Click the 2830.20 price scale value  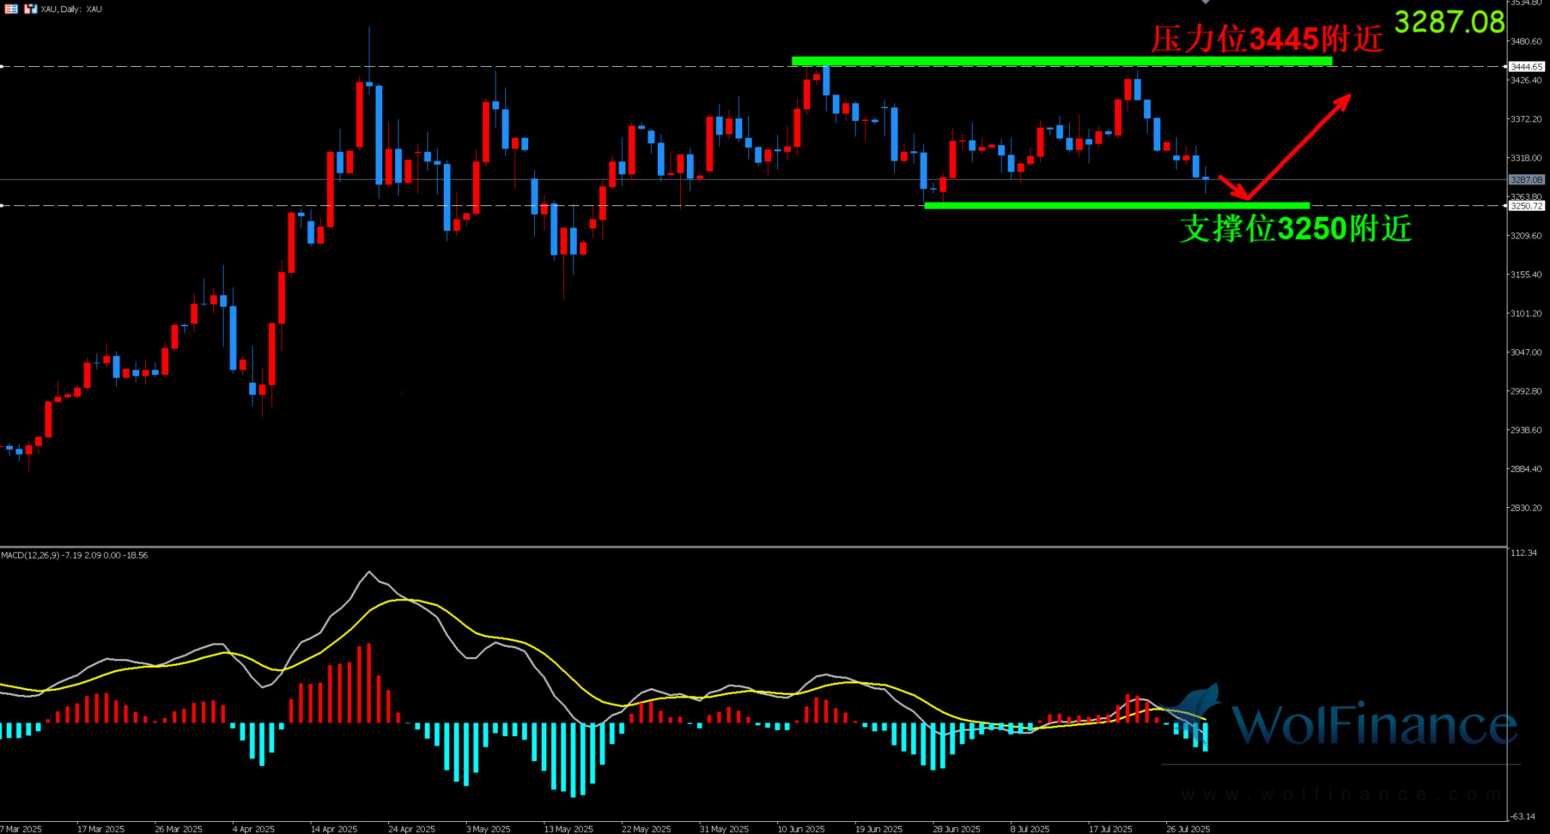[1526, 508]
